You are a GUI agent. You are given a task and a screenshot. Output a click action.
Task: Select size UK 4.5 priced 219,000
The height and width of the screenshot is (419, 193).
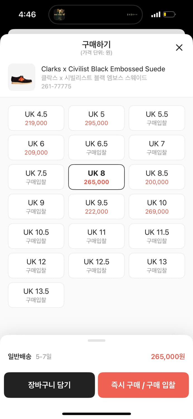[x=36, y=118]
